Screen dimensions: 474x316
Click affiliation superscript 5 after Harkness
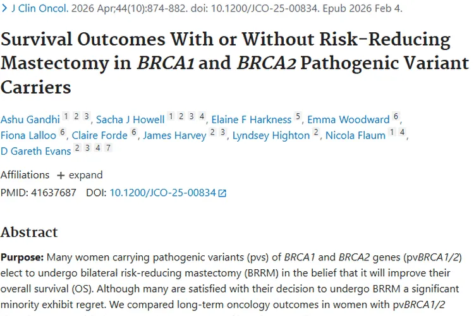pyautogui.click(x=298, y=116)
